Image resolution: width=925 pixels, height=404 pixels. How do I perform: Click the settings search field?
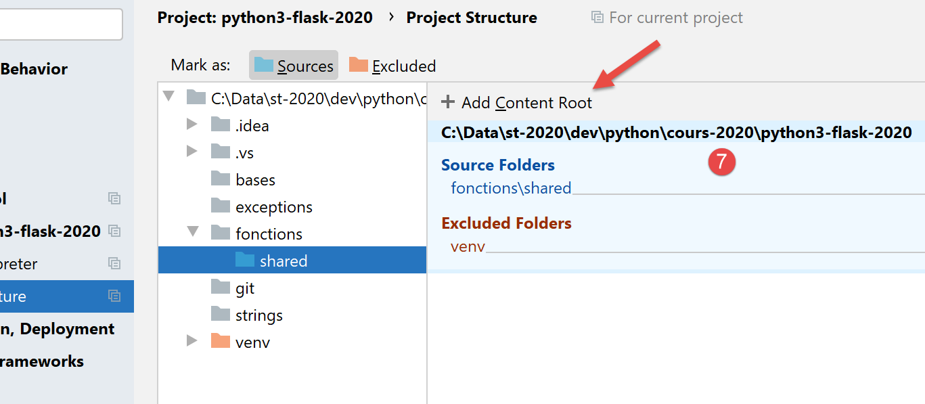pos(60,24)
